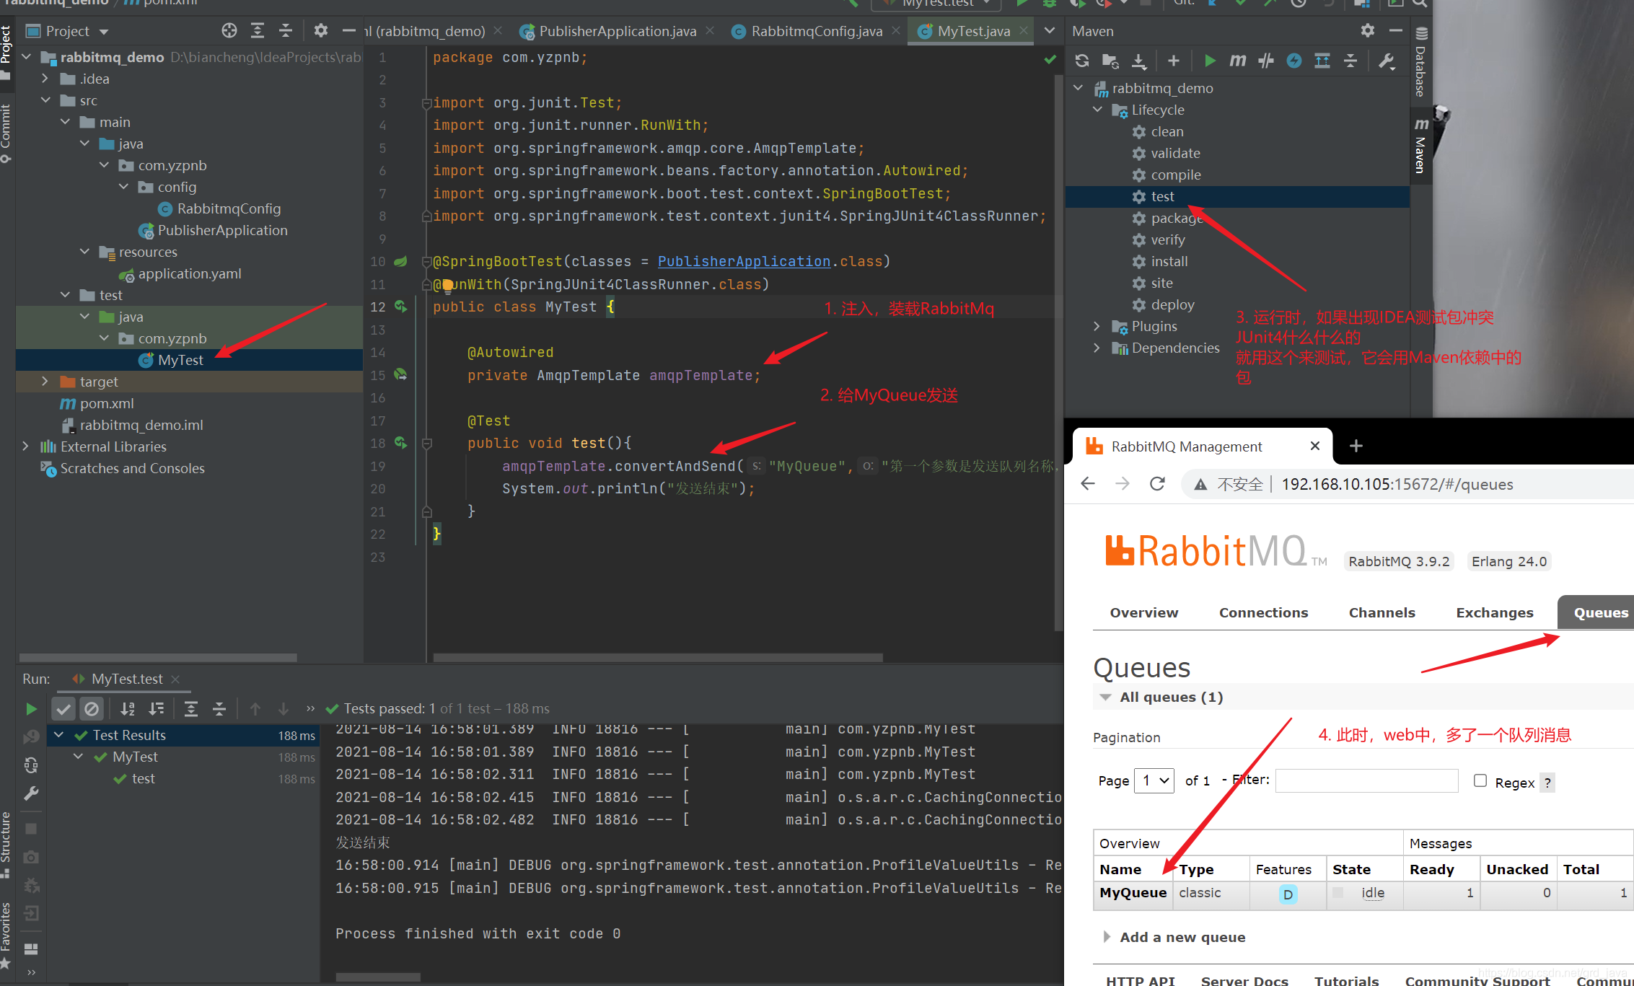1634x986 pixels.
Task: Open the Page number dropdown
Action: (x=1154, y=780)
